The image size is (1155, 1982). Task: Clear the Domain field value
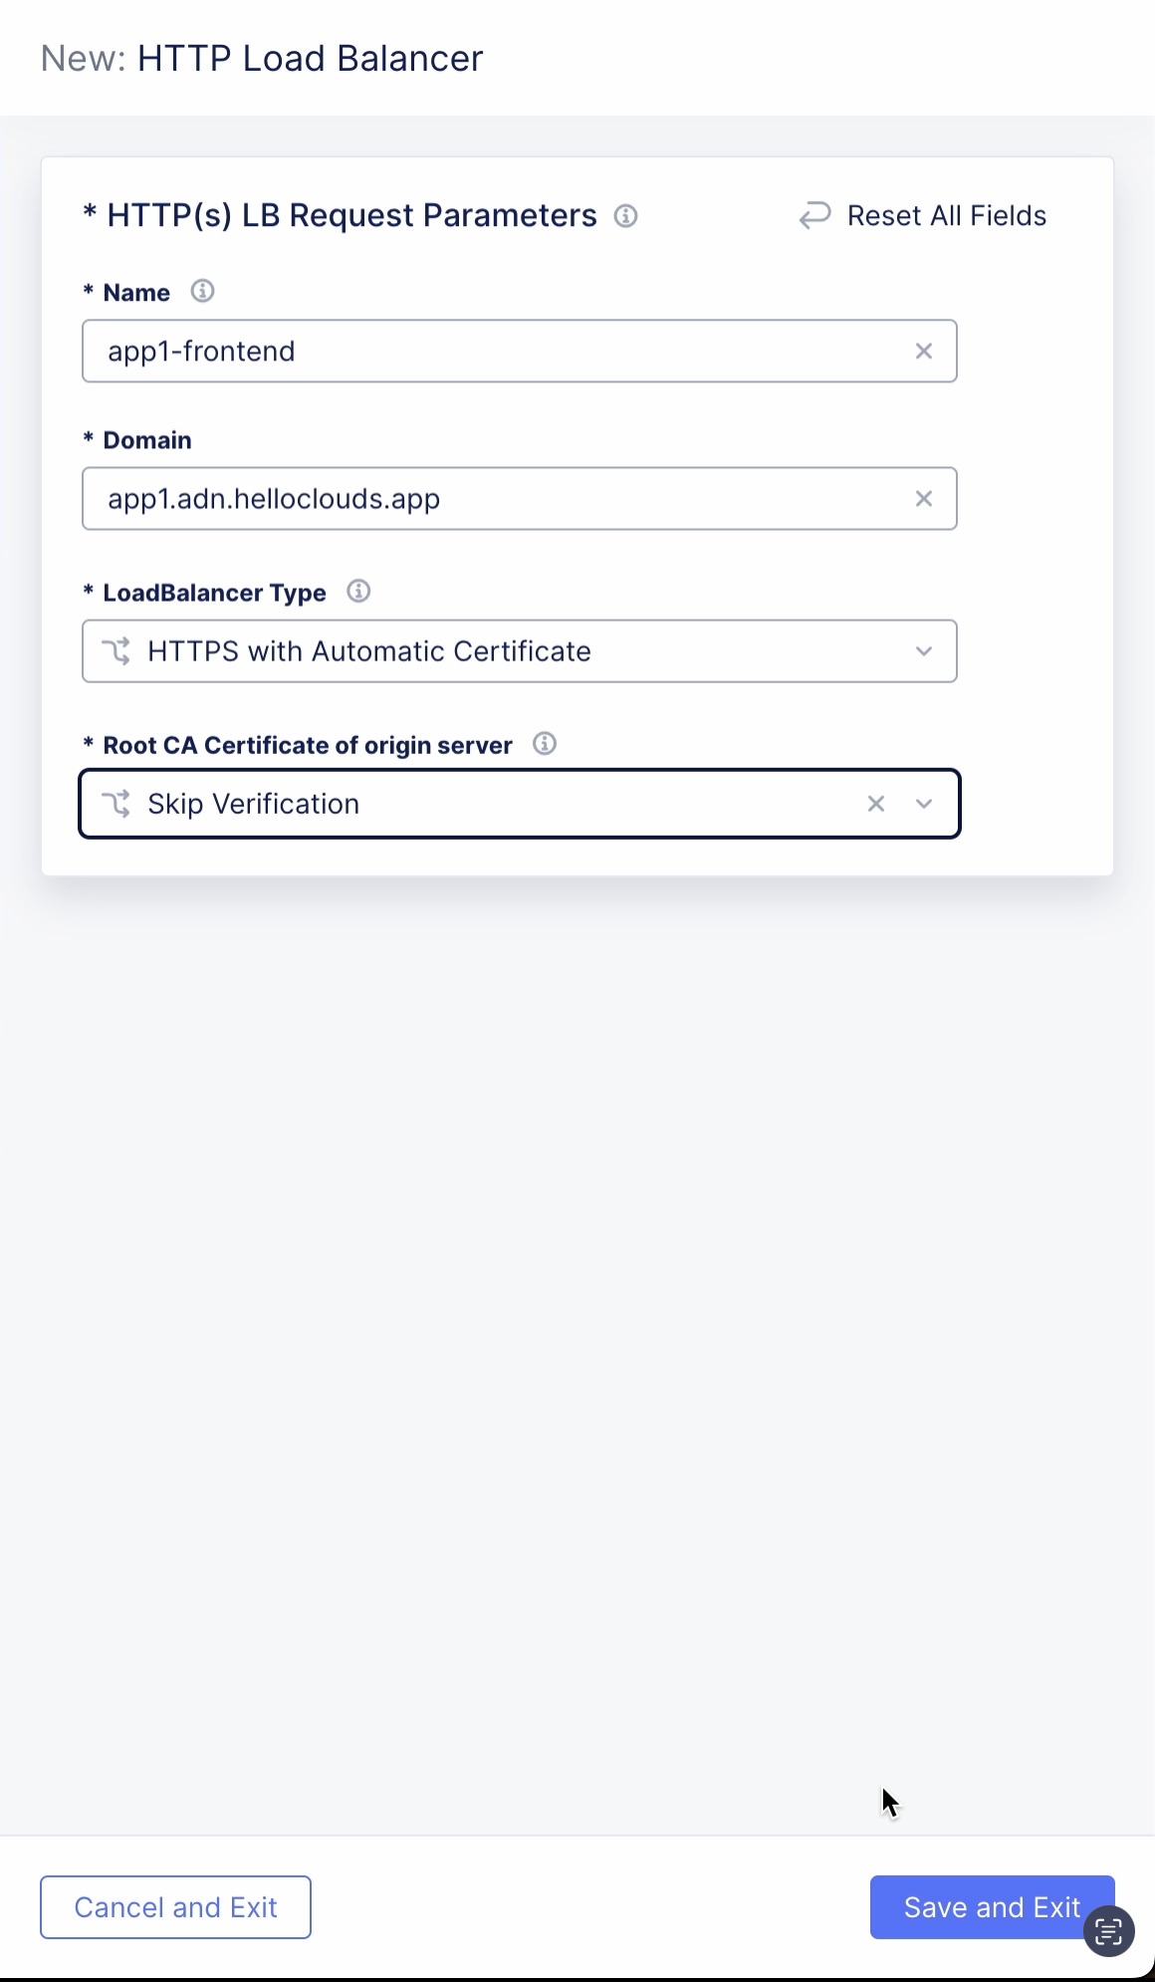924,498
